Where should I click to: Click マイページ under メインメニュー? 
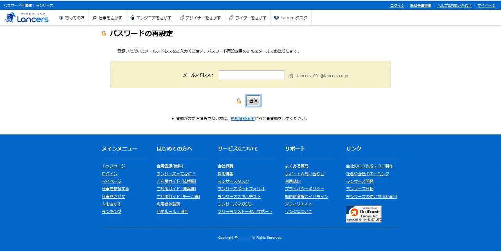pyautogui.click(x=112, y=181)
